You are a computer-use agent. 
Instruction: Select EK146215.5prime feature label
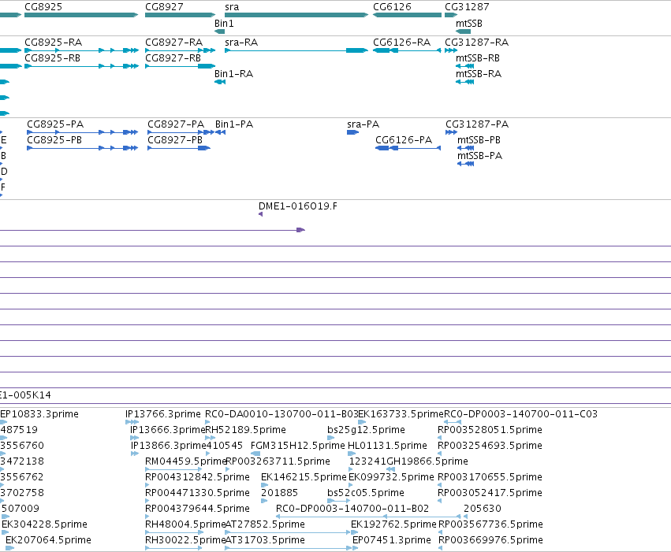pyautogui.click(x=304, y=477)
